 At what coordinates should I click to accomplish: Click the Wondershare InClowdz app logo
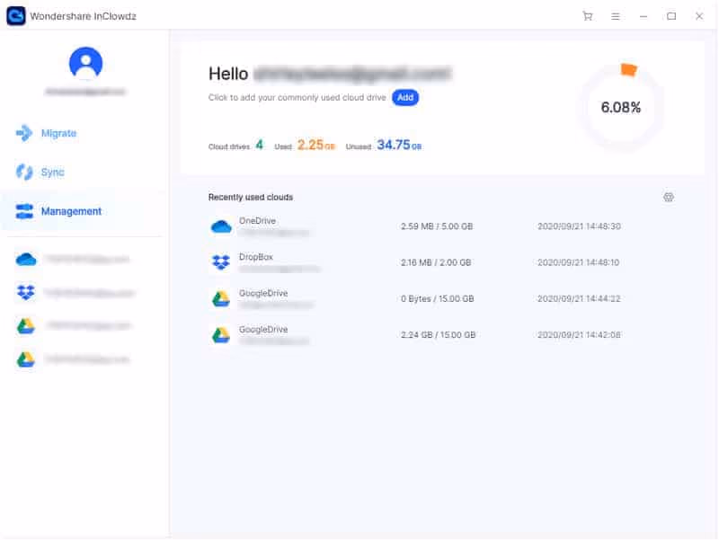(x=15, y=16)
